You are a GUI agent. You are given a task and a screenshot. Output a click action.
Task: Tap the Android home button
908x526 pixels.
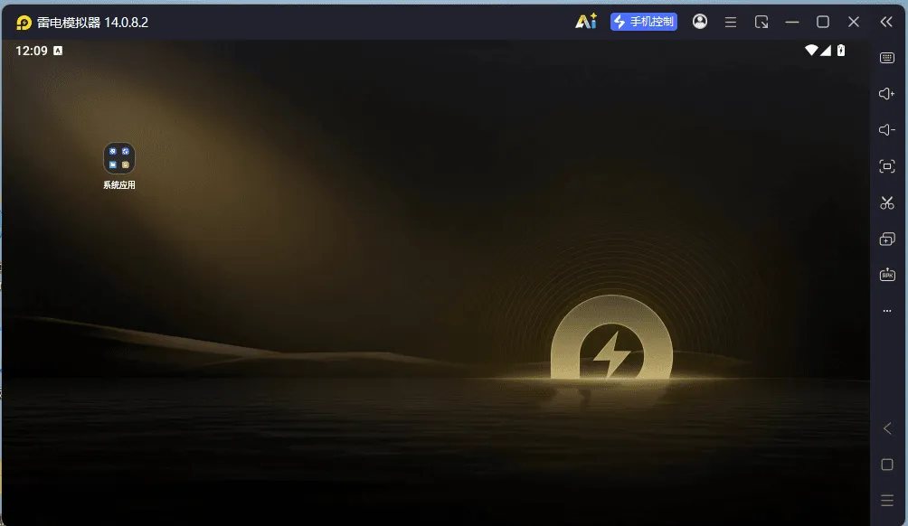pos(887,465)
